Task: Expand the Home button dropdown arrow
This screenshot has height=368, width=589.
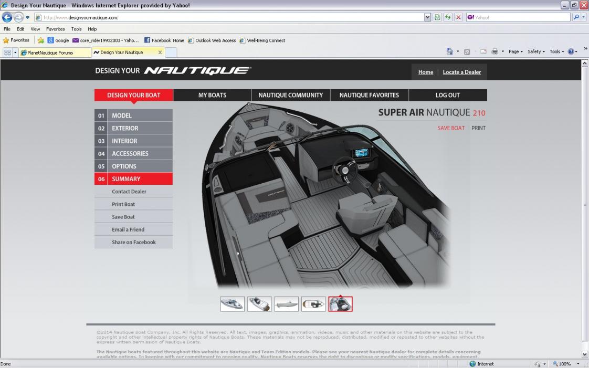Action: coord(458,51)
